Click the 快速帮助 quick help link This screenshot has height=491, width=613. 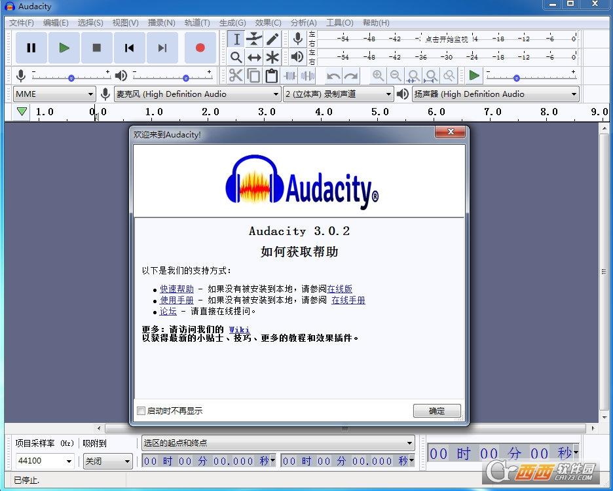point(177,289)
